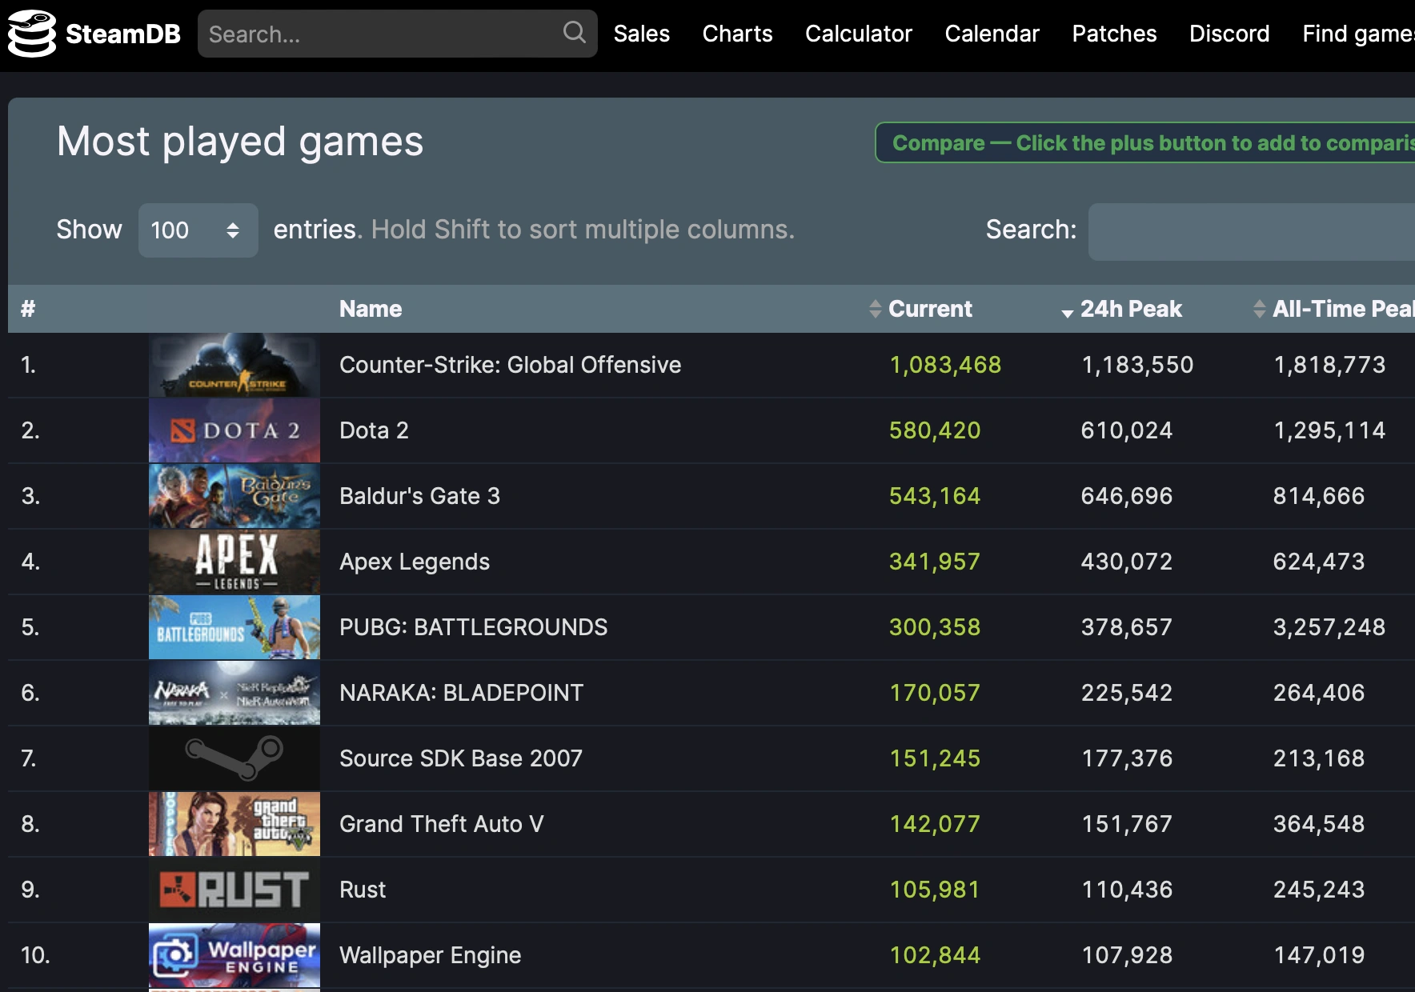
Task: Click the rank number 10. cell
Action: coord(35,955)
